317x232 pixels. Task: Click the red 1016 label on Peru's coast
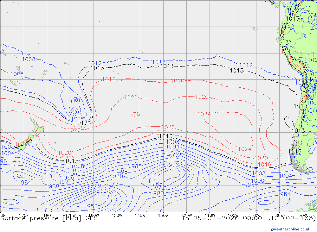coord(288,52)
